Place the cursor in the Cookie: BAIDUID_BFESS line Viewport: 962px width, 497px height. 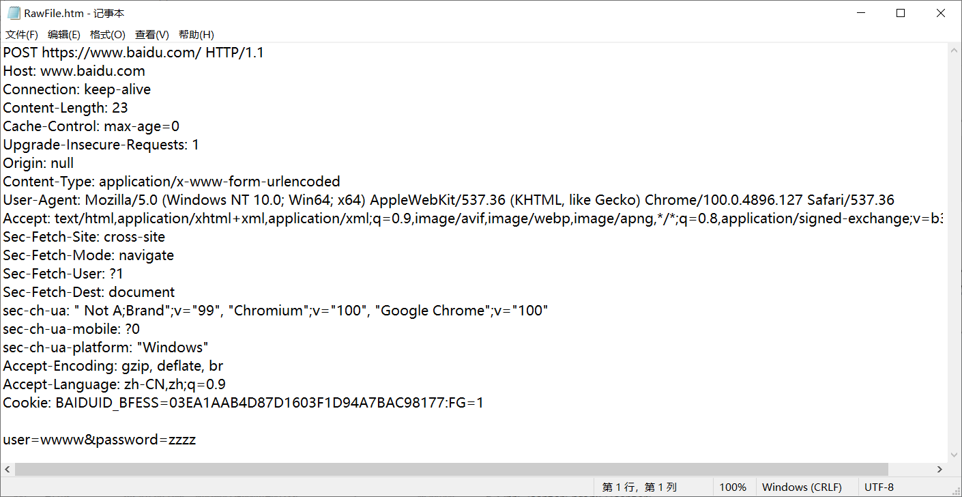(243, 403)
